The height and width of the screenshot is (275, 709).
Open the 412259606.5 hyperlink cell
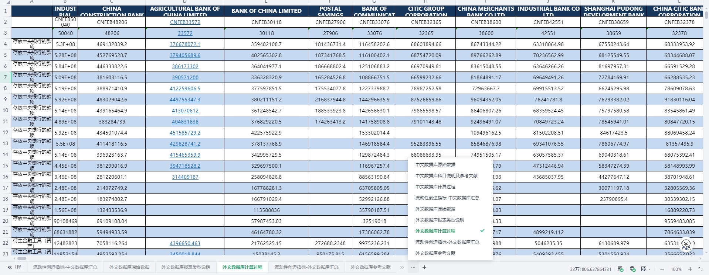185,88
